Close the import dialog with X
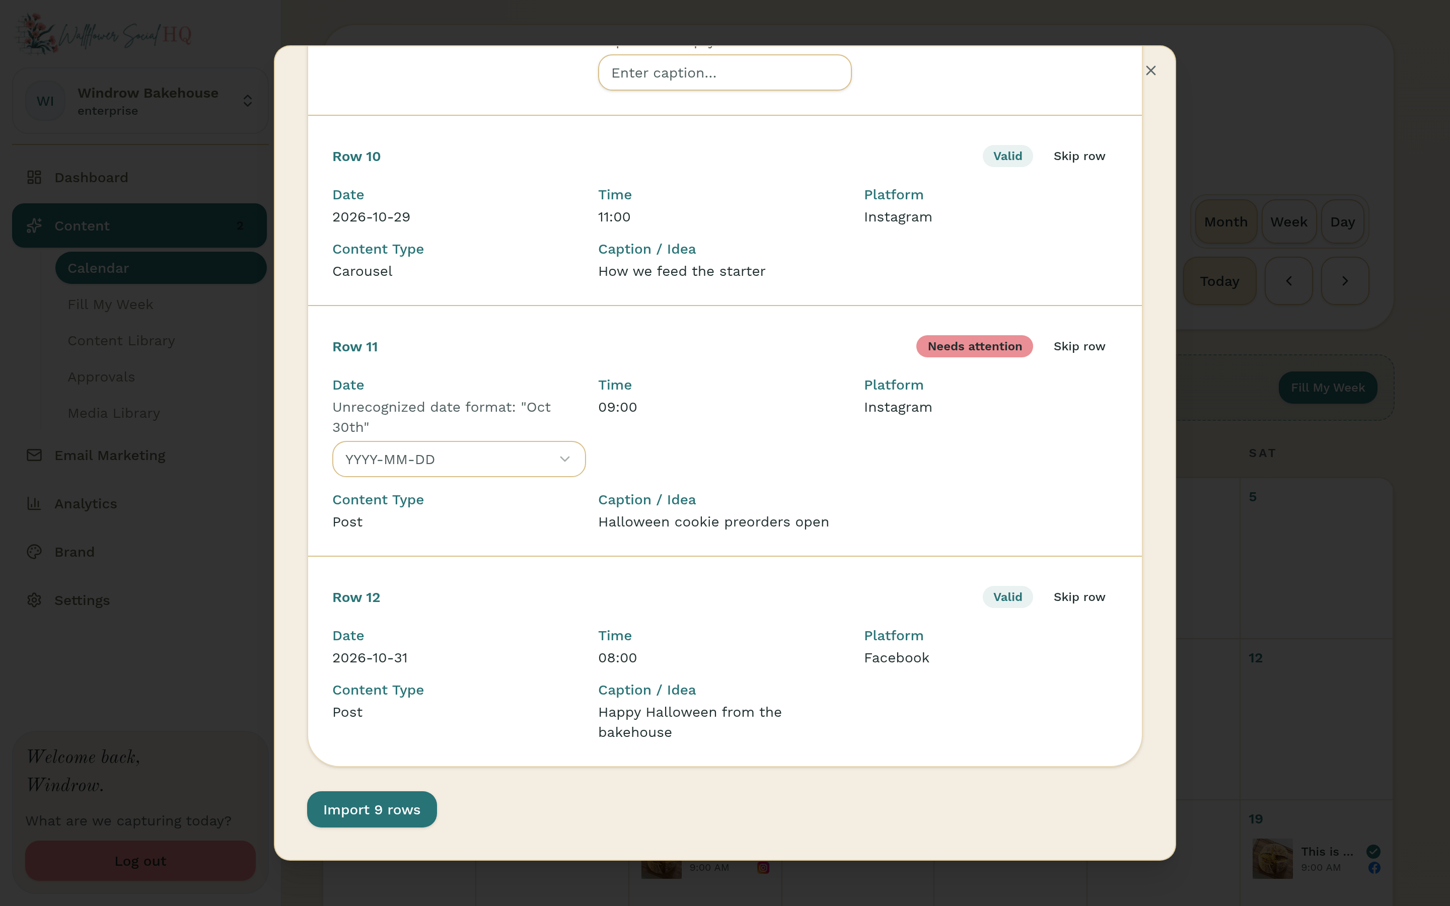The height and width of the screenshot is (906, 1450). [1150, 70]
